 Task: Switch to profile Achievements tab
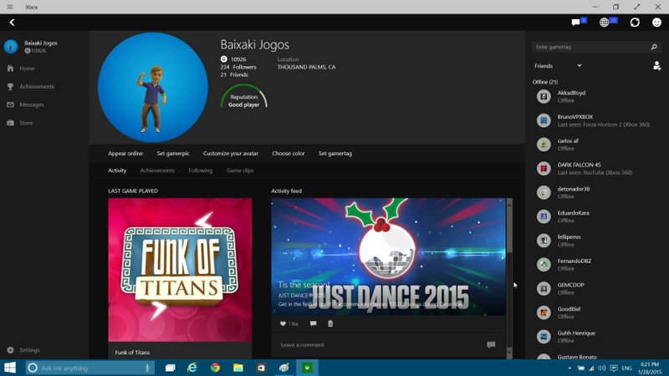coord(157,170)
